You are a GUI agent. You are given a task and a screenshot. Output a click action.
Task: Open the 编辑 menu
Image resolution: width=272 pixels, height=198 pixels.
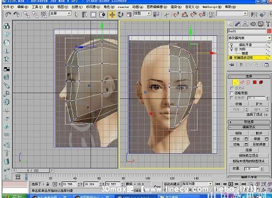[23, 7]
